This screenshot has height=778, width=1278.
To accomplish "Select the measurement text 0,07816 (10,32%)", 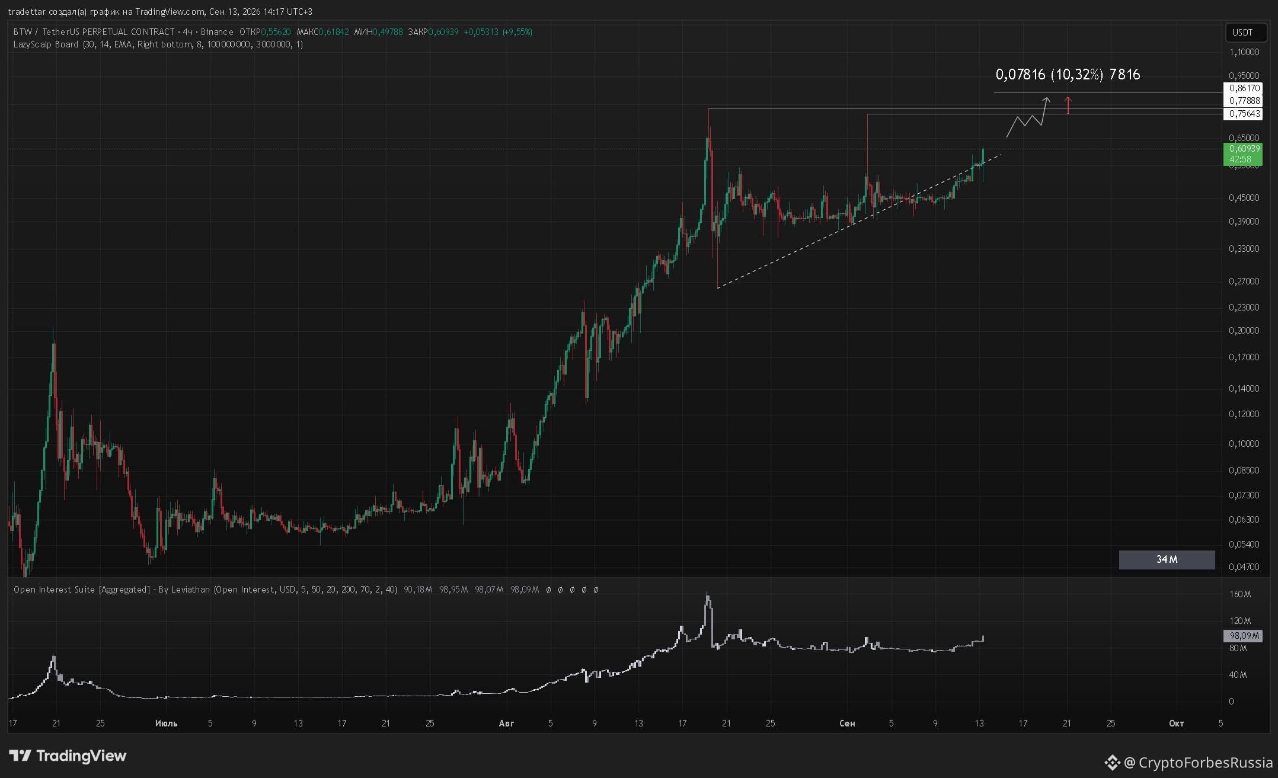I will 1049,74.
